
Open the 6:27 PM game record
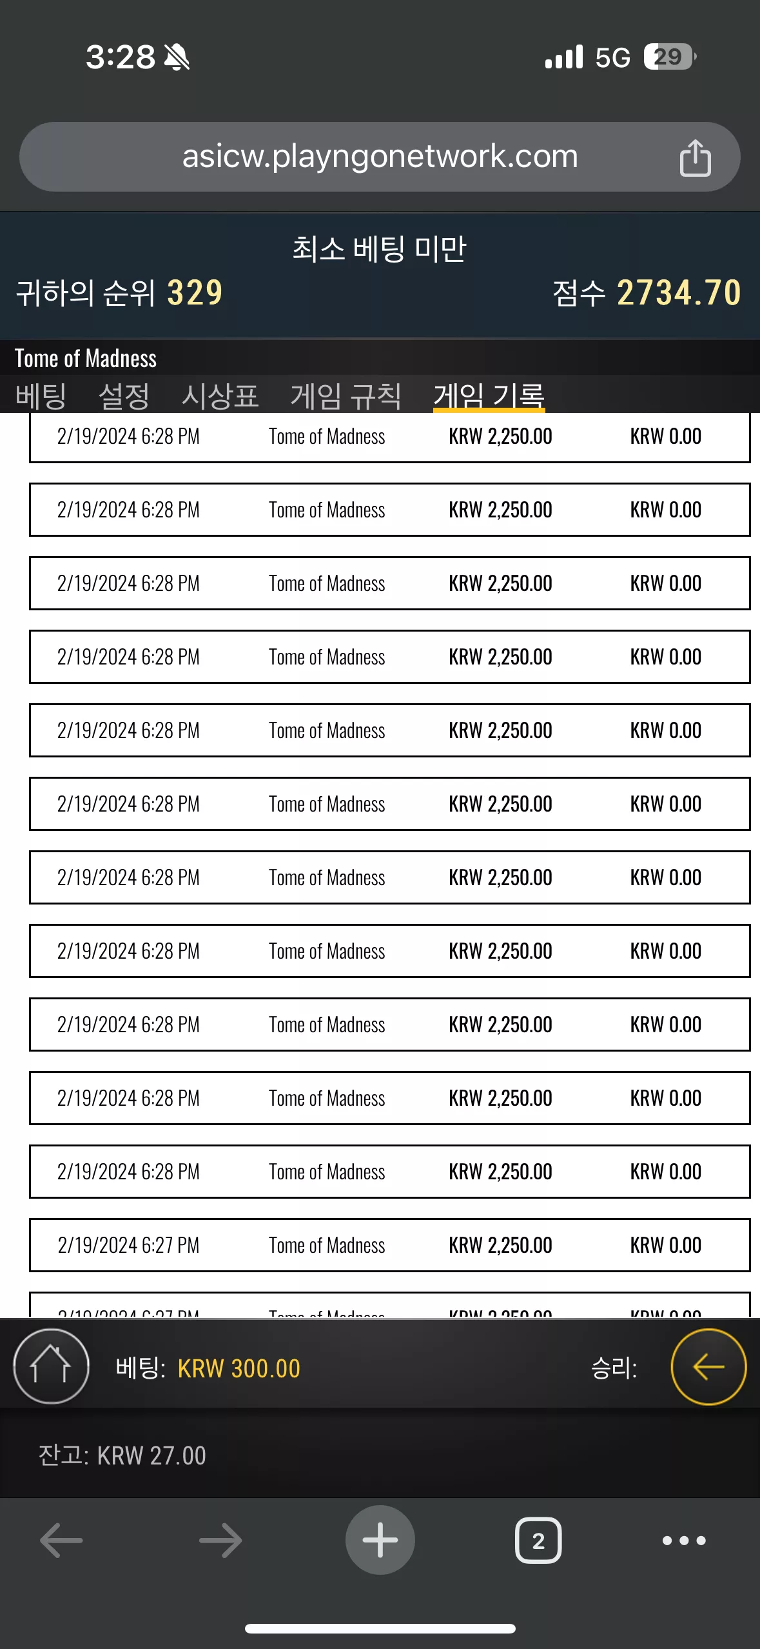(x=389, y=1245)
